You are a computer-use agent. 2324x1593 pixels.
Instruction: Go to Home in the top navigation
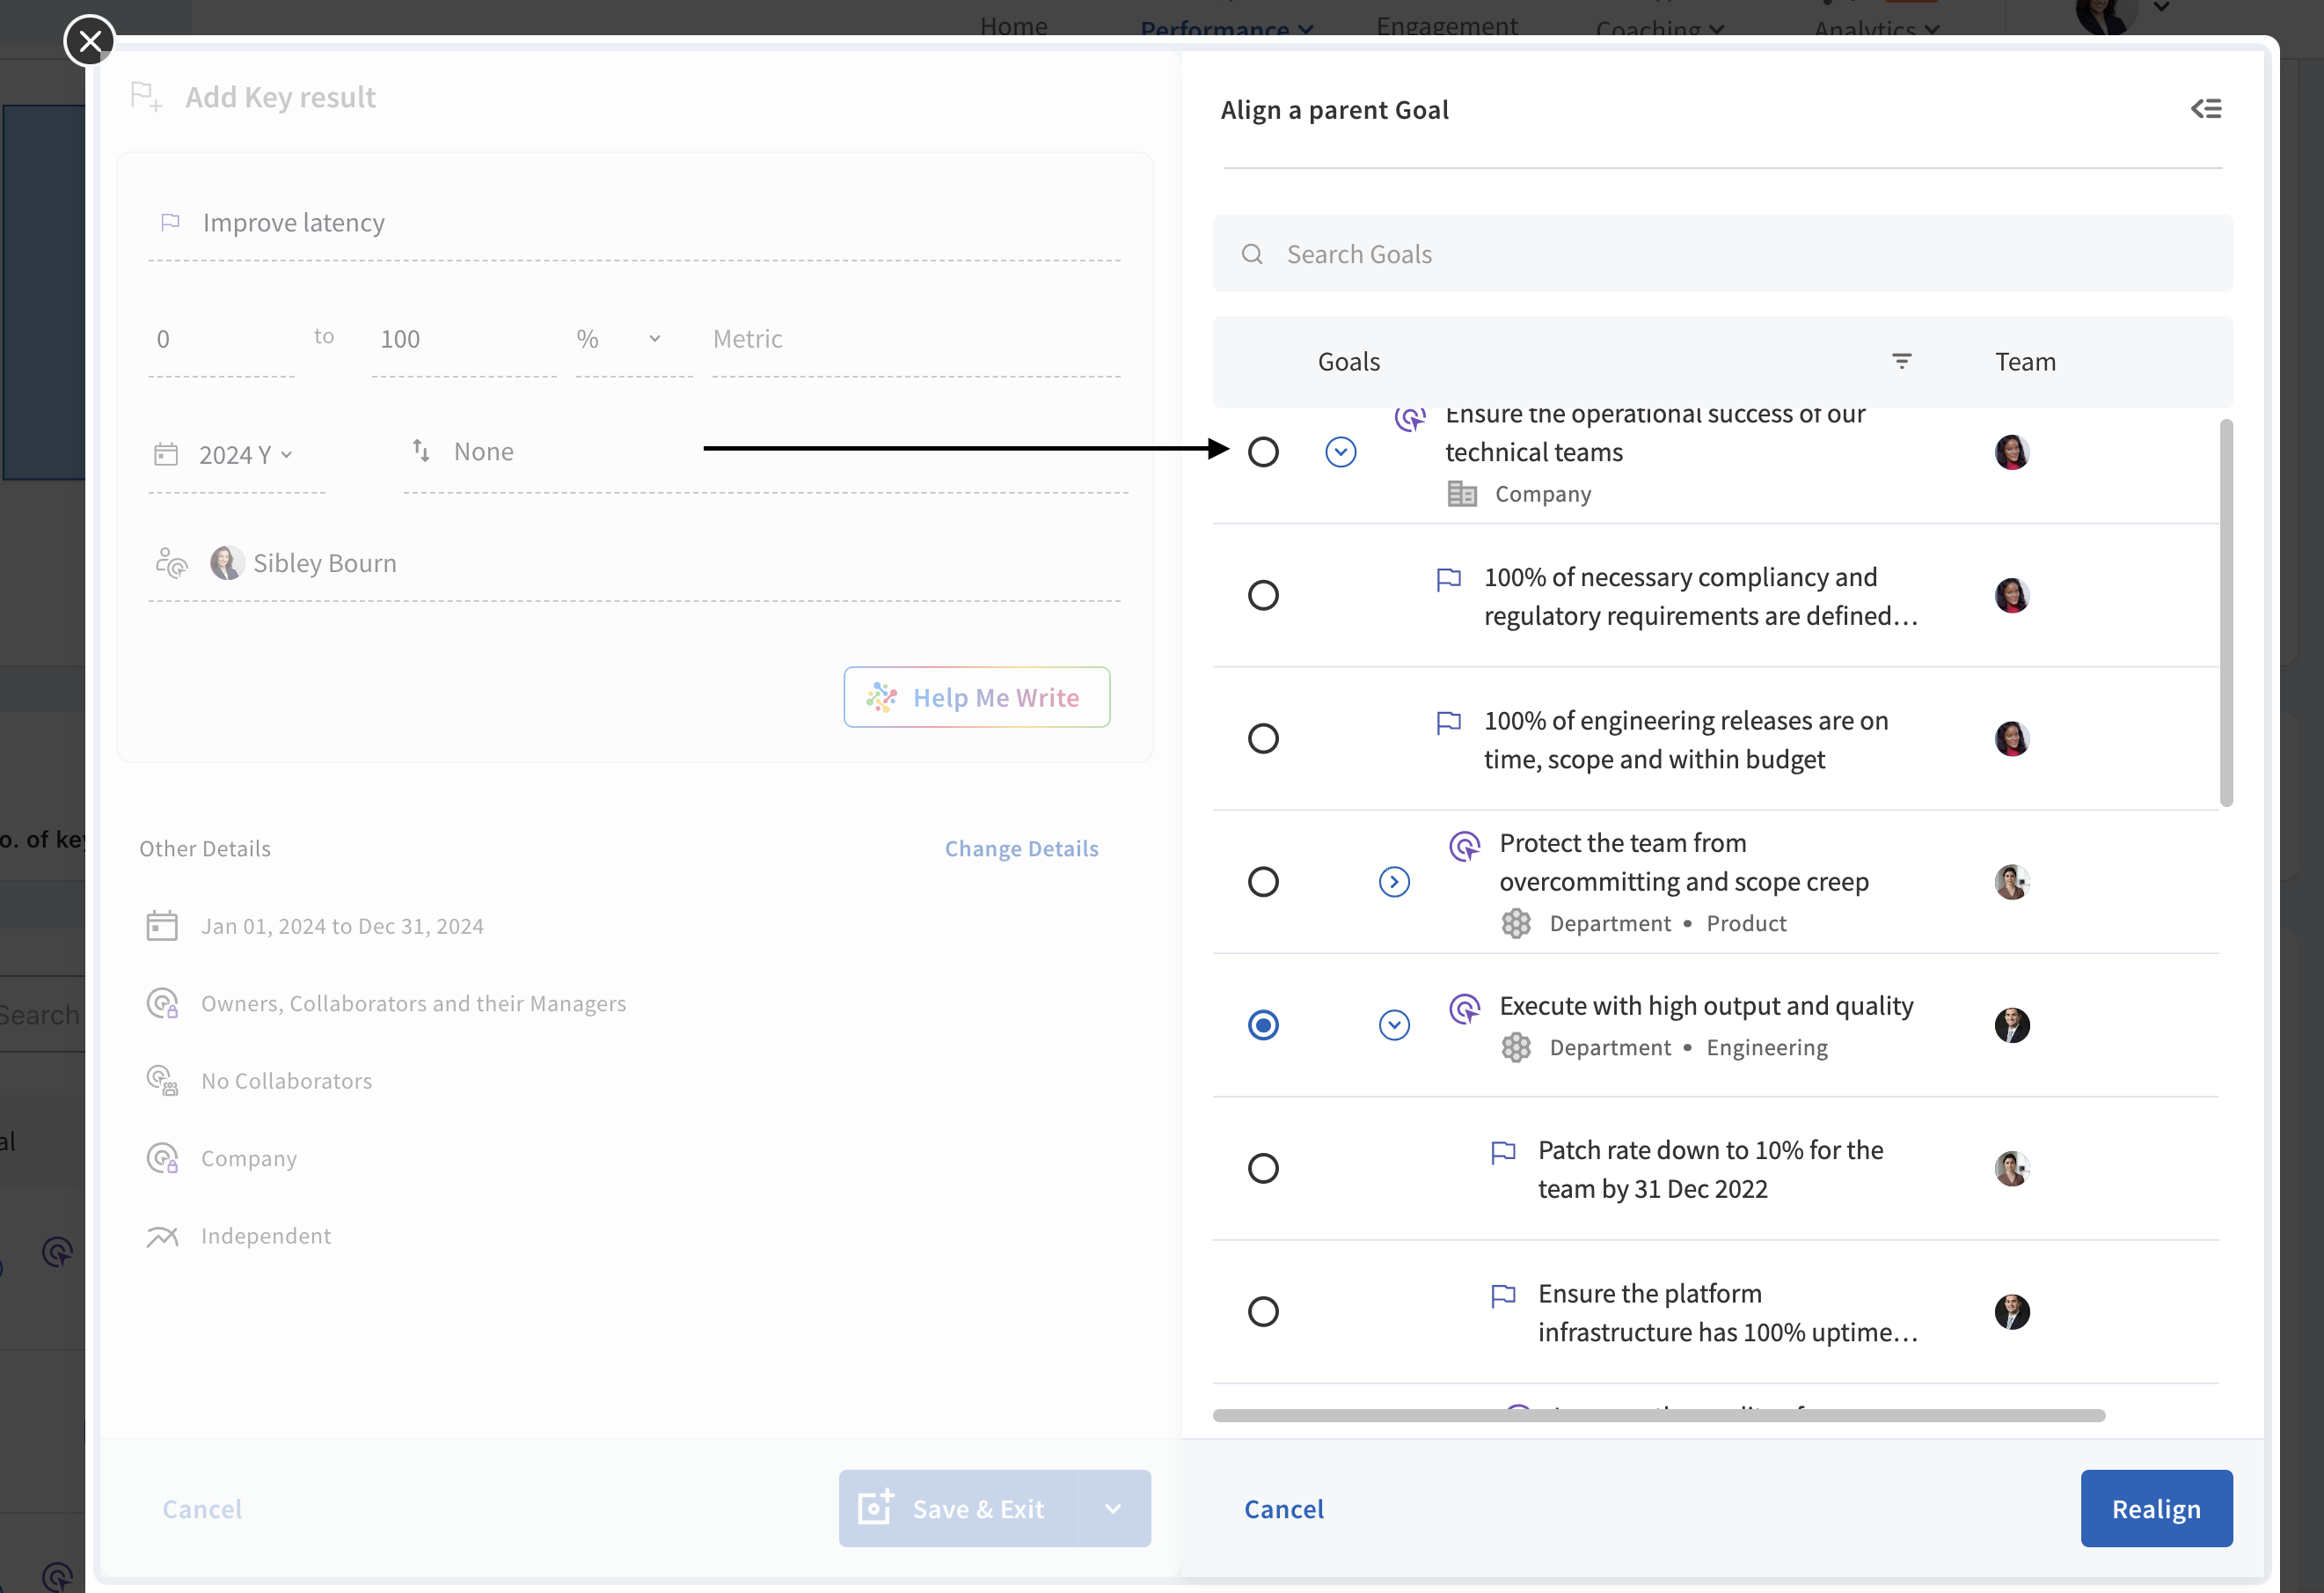point(1013,27)
